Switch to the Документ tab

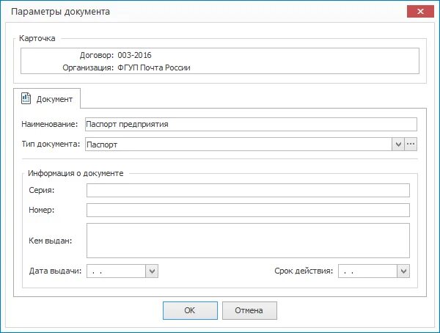[47, 98]
